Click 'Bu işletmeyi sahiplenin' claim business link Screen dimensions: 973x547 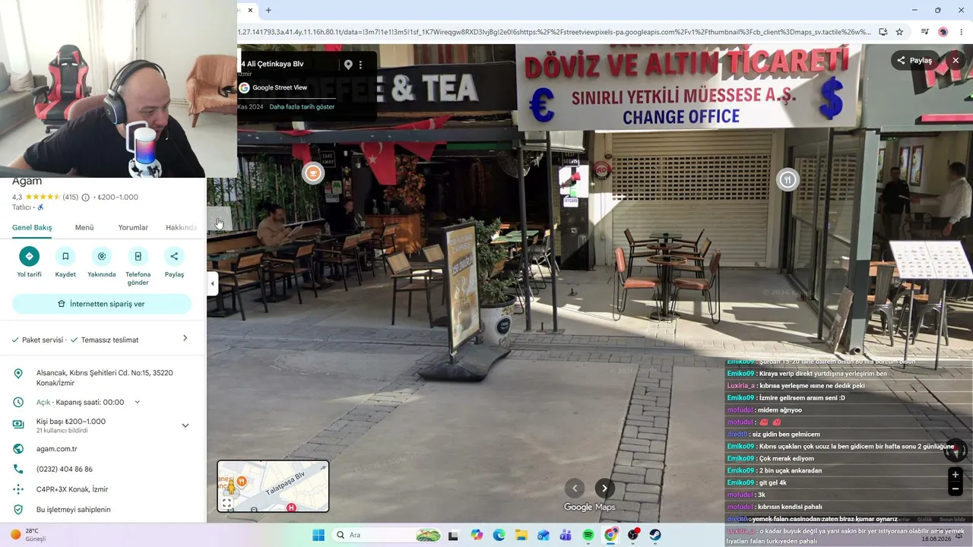(74, 510)
